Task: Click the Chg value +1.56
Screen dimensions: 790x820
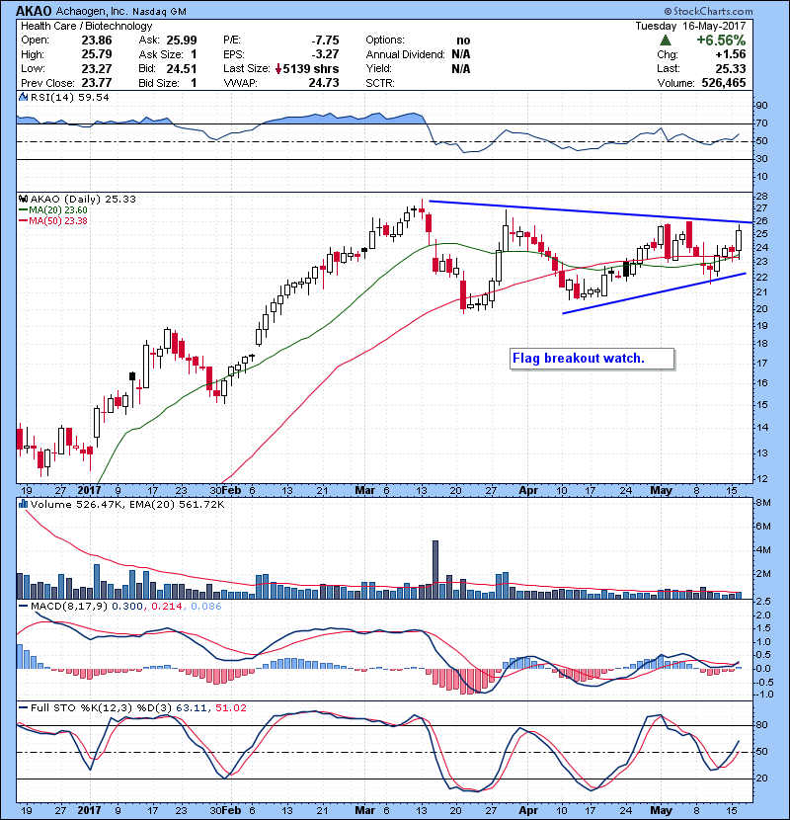Action: [x=731, y=54]
